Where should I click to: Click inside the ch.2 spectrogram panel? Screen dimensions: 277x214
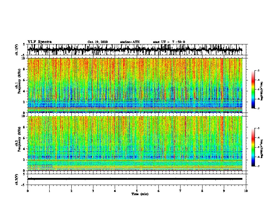(135, 143)
